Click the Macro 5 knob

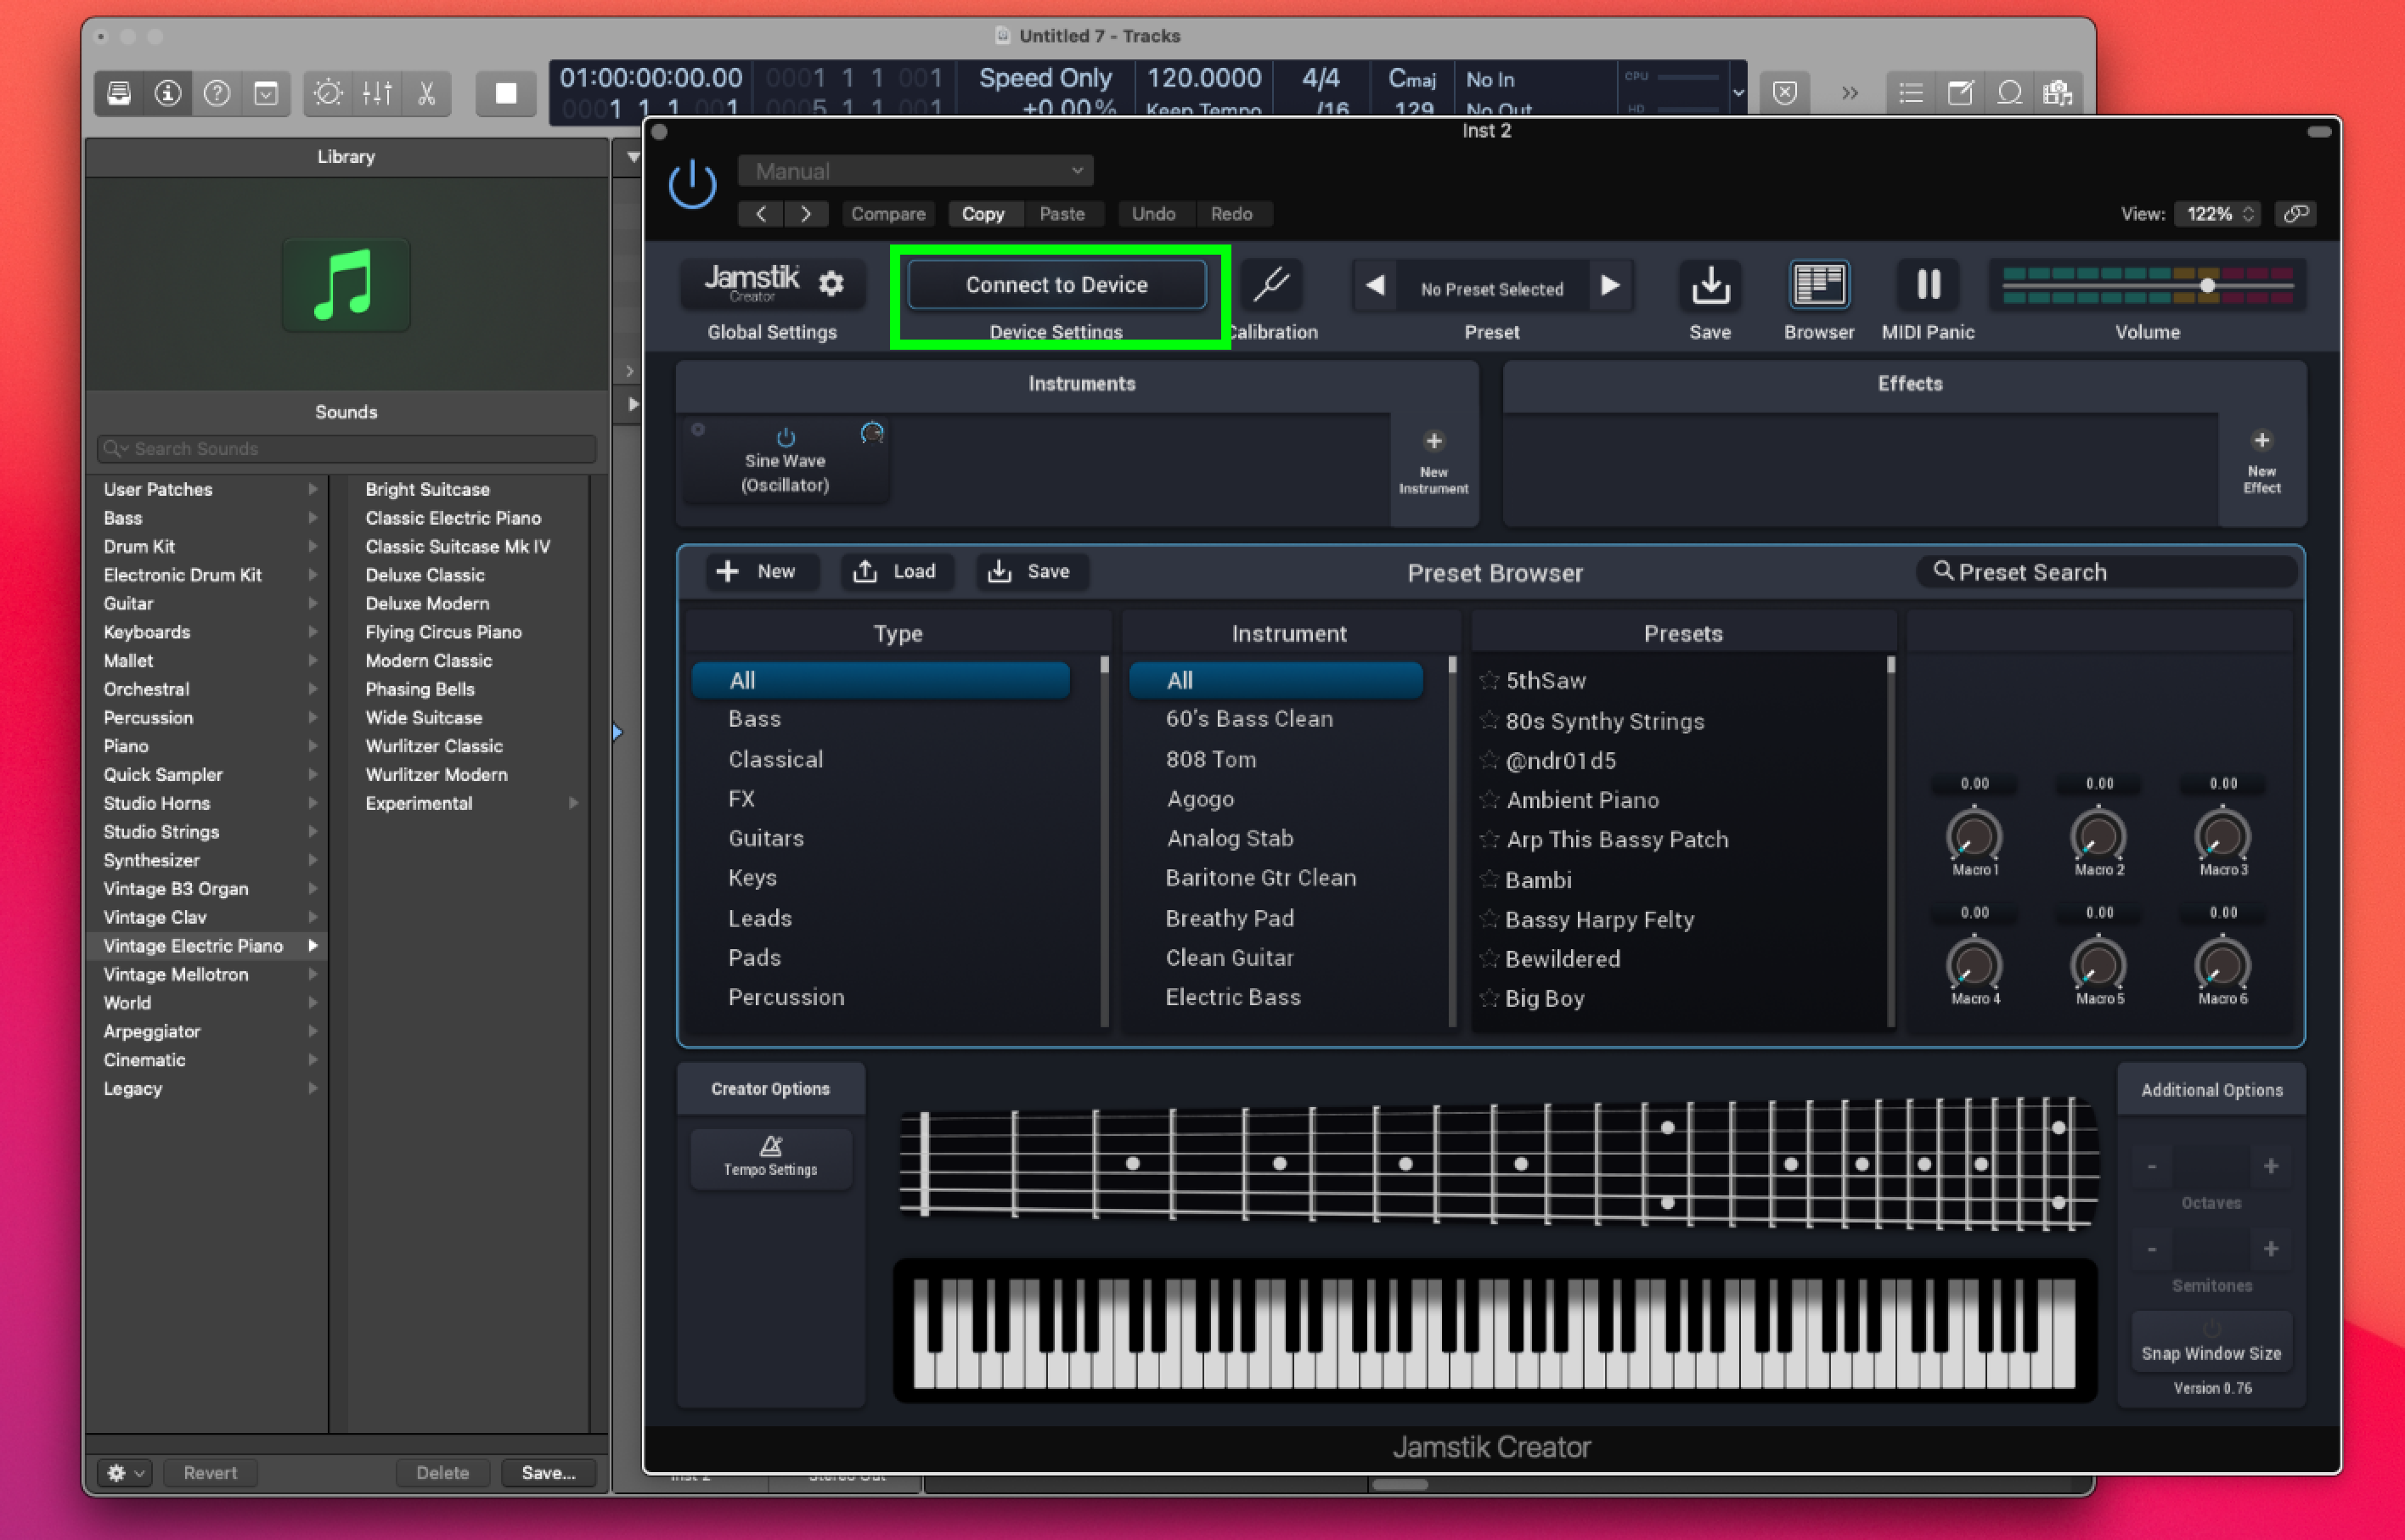pos(2098,964)
